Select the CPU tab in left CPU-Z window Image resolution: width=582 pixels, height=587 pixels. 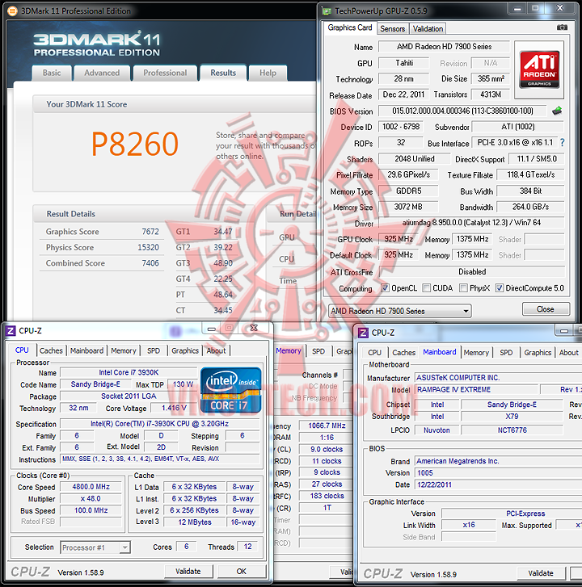(x=22, y=350)
